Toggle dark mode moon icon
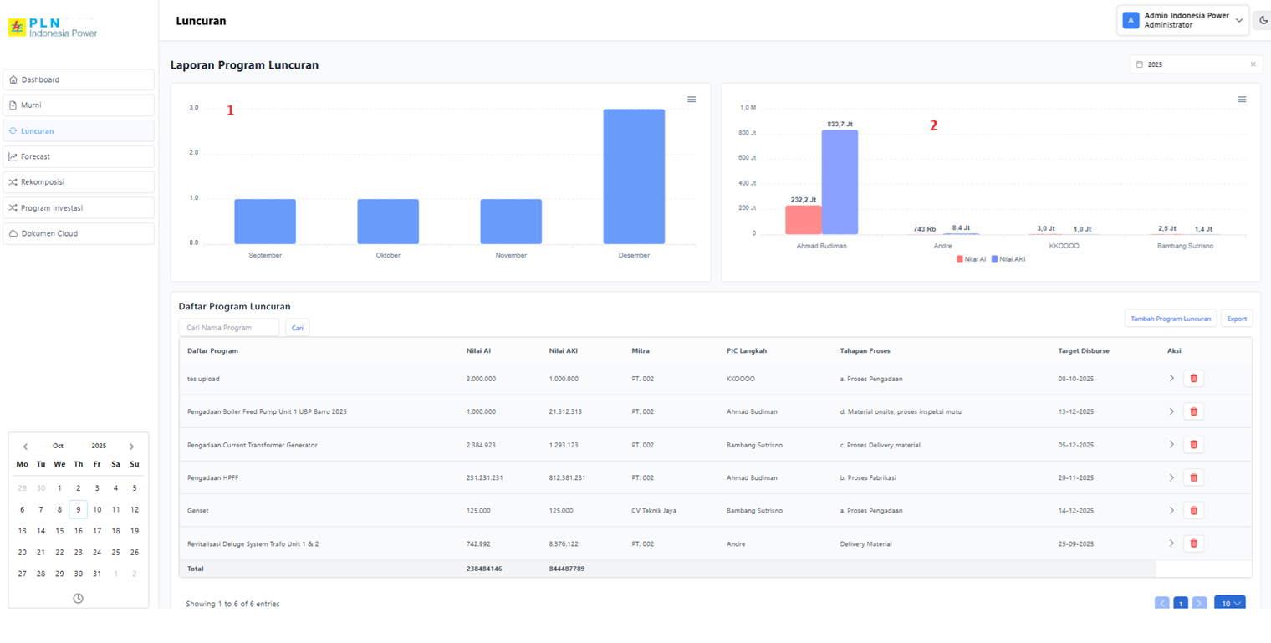This screenshot has width=1271, height=643. tap(1263, 20)
